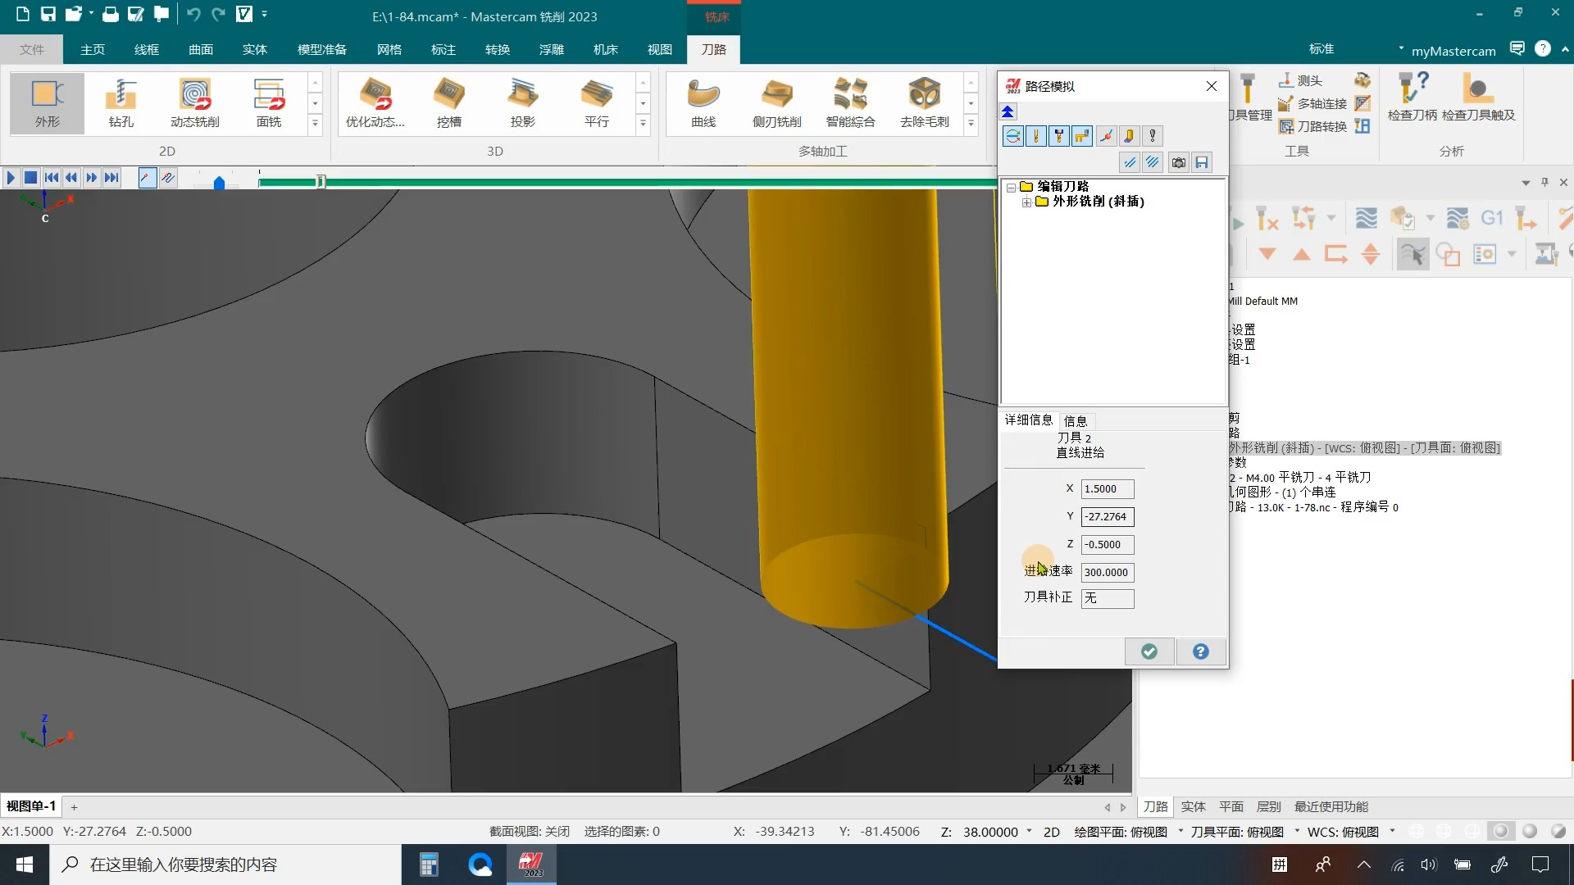Viewport: 1574px width, 885px height.
Task: Toggle the display rapid moves option
Action: [1082, 136]
